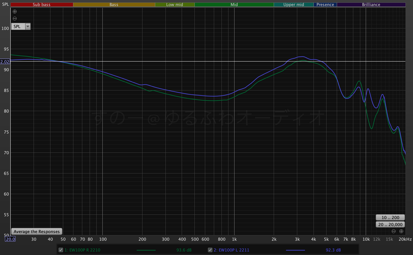Screen dimensions: 413x255
Task: Click the 1k frequency axis label
Action: point(234,239)
